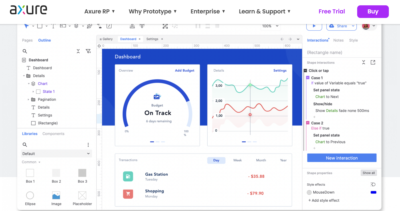Click the Rectangle name input field
400x211 pixels.
[x=342, y=52]
